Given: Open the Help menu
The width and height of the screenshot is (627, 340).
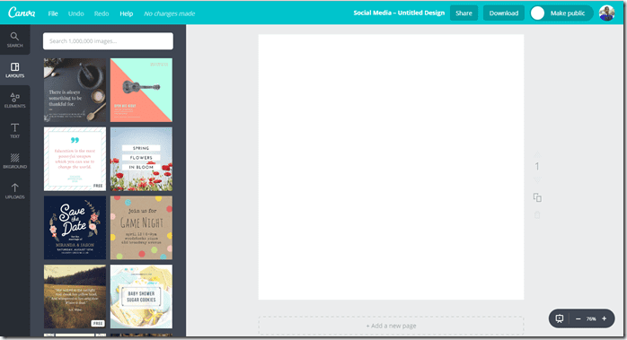Looking at the screenshot, I should [127, 13].
